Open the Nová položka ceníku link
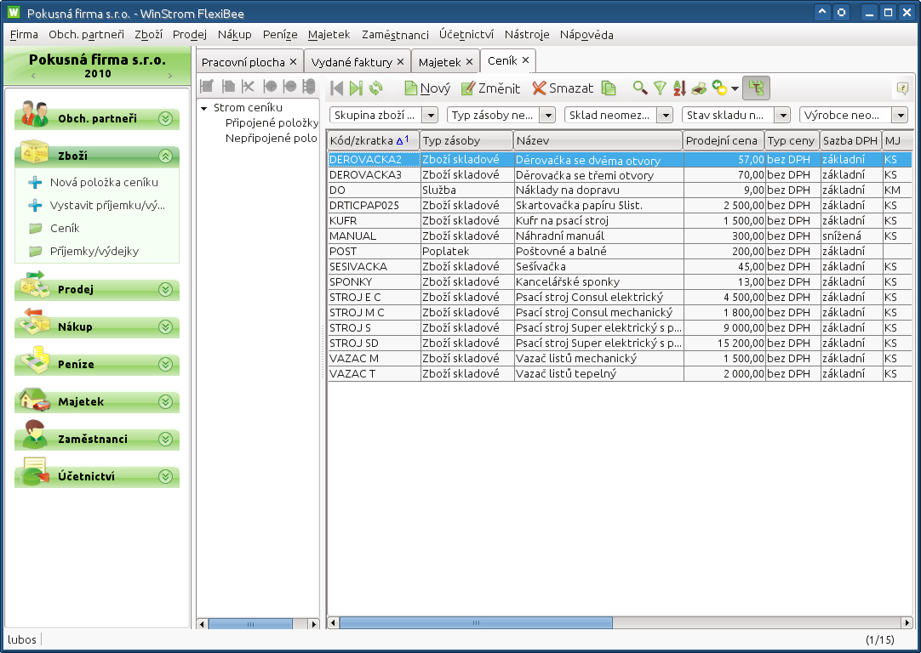Image resolution: width=921 pixels, height=653 pixels. click(x=104, y=182)
